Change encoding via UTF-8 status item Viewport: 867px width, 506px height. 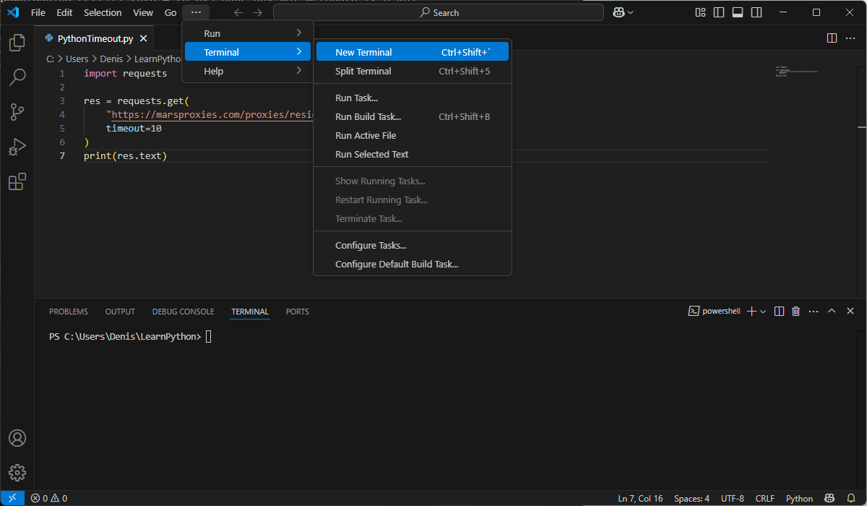click(732, 498)
